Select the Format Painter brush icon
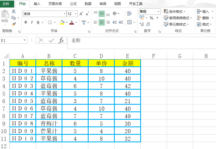 tap(14, 24)
